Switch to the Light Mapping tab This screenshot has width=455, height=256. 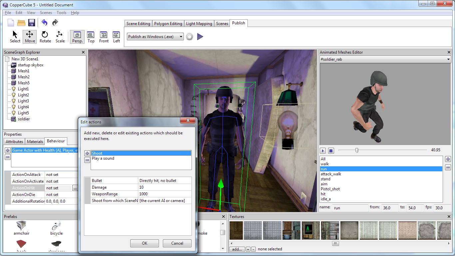[x=199, y=23]
